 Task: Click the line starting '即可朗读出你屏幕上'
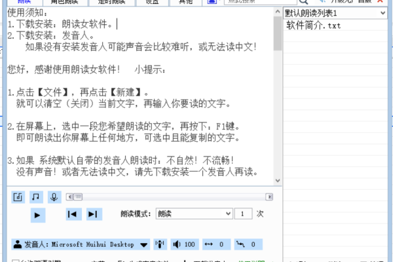128,138
